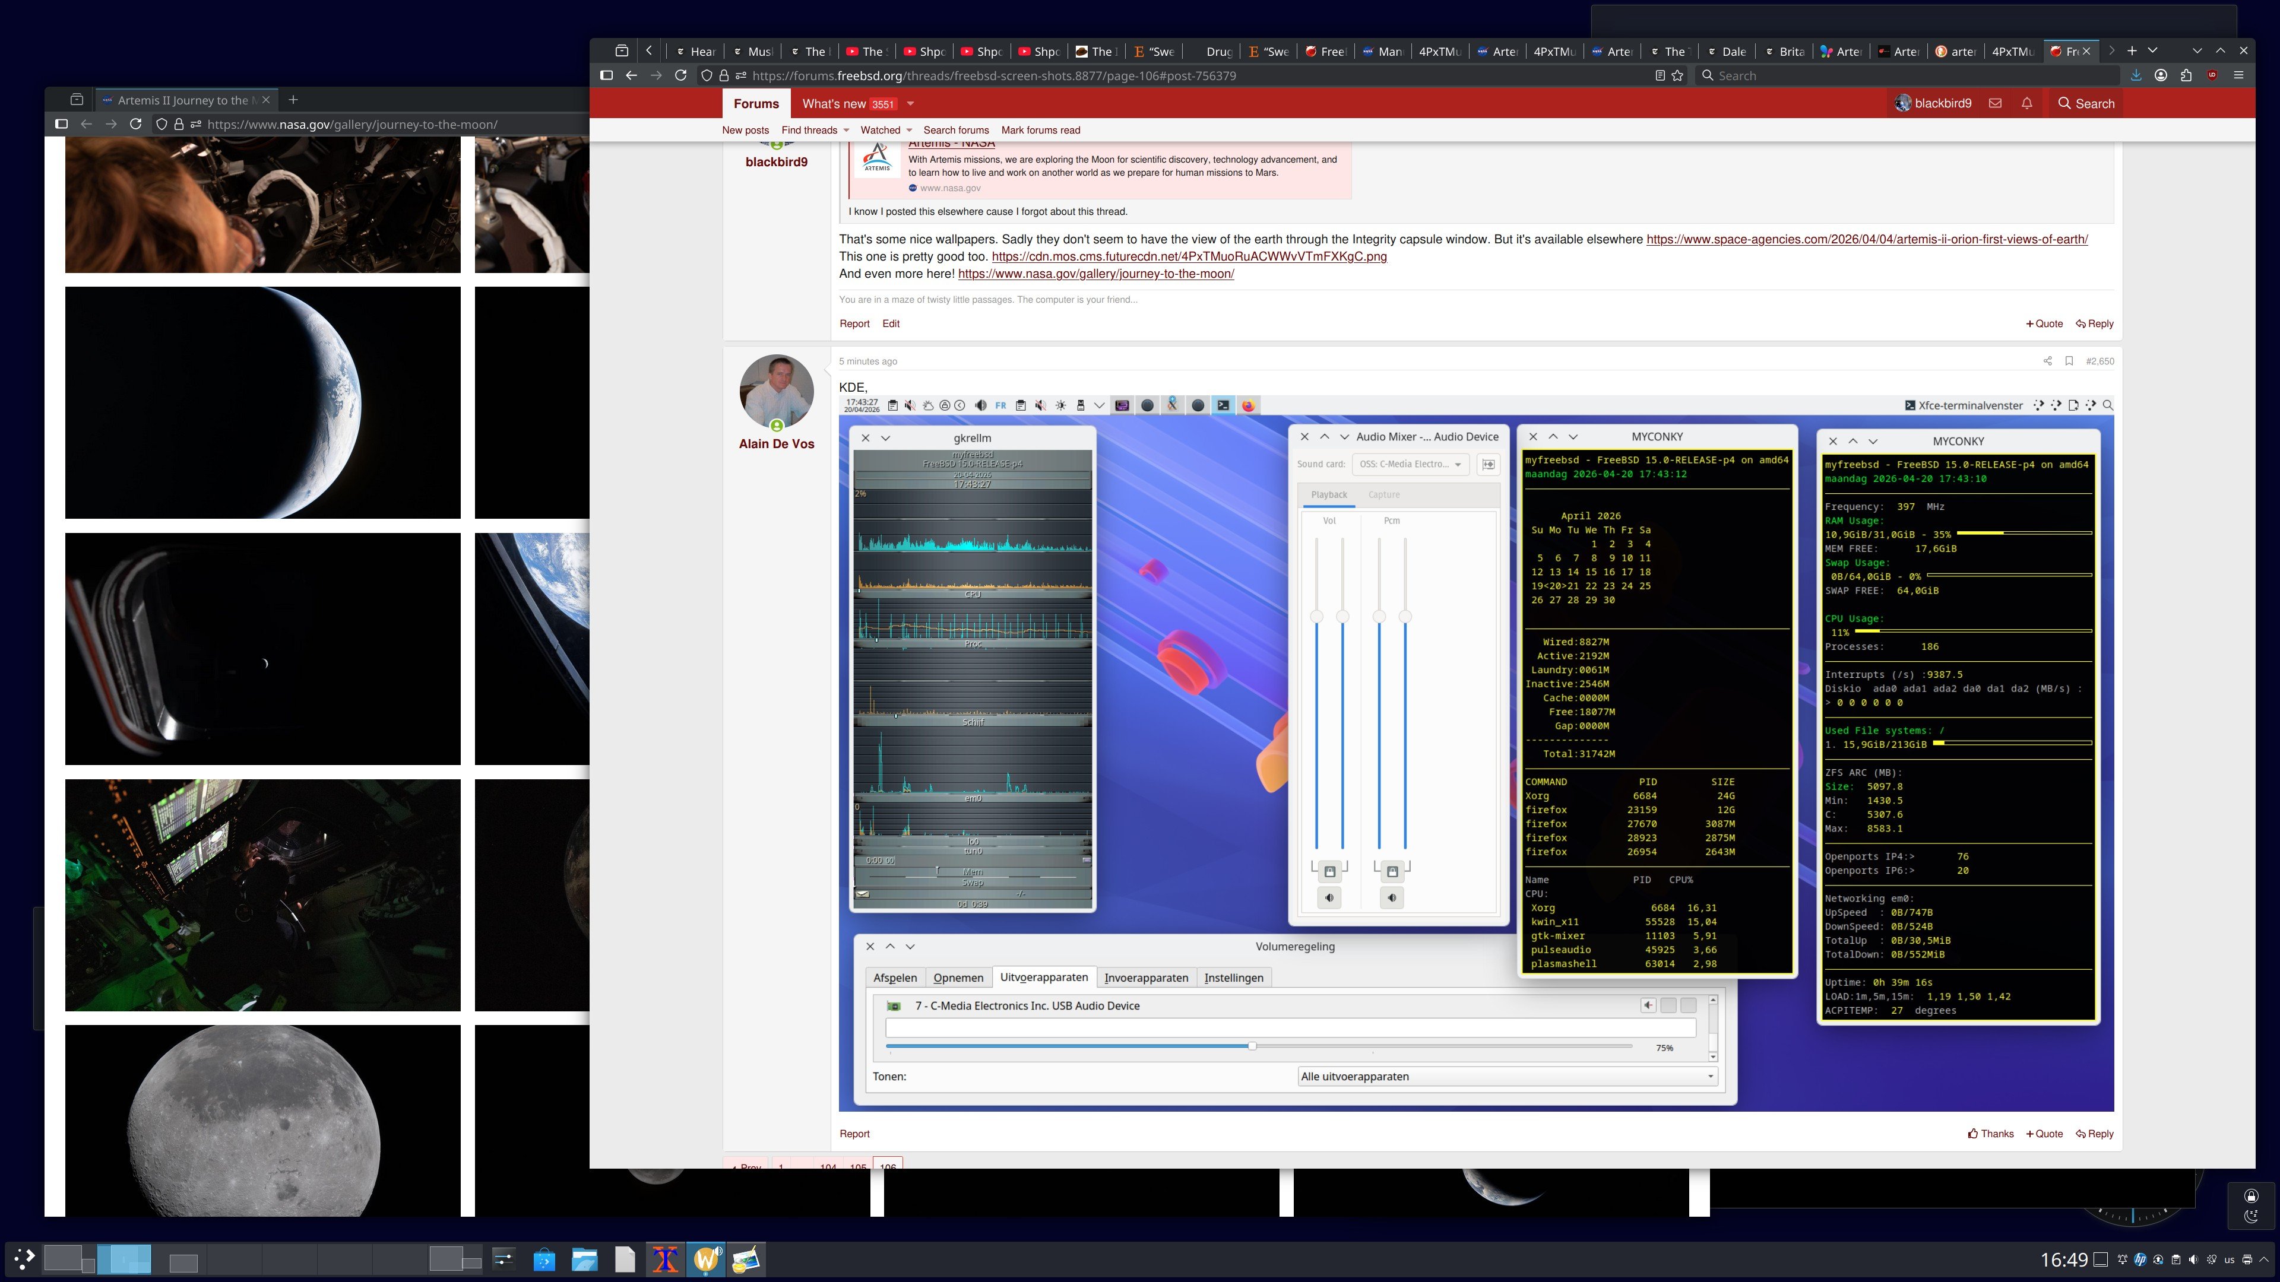
Task: Bookmark the page with the star icon
Action: coord(1678,75)
